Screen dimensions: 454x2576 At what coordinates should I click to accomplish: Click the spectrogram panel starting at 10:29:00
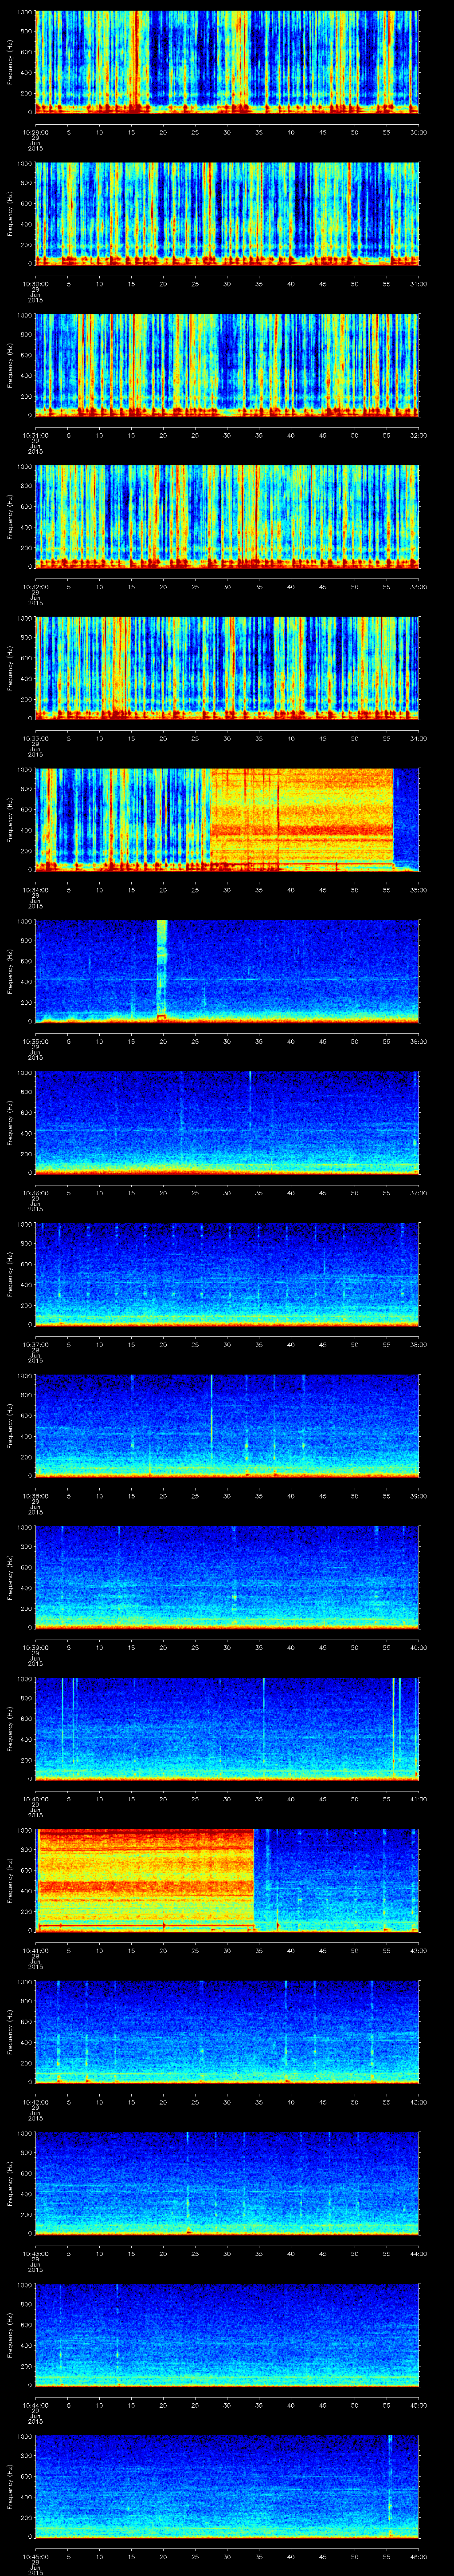pos(227,62)
